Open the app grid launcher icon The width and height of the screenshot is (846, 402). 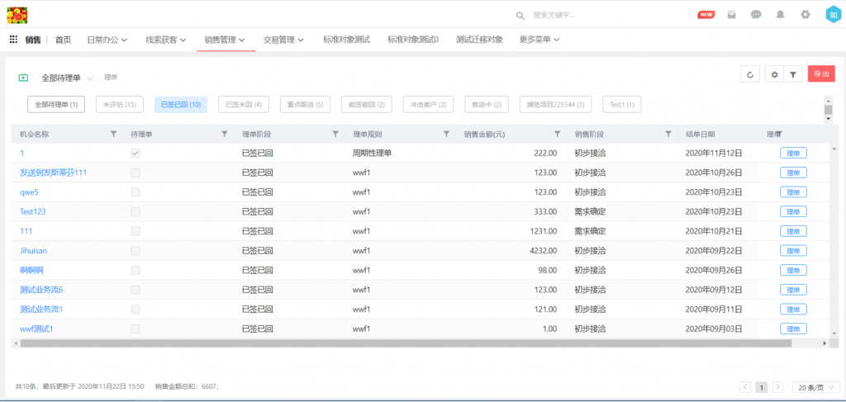[x=13, y=40]
